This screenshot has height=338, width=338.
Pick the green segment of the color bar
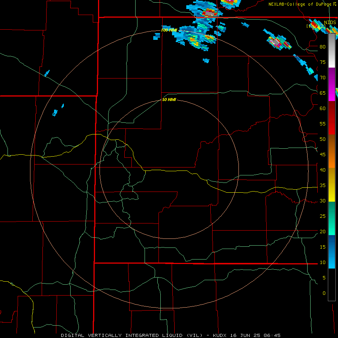[332, 218]
